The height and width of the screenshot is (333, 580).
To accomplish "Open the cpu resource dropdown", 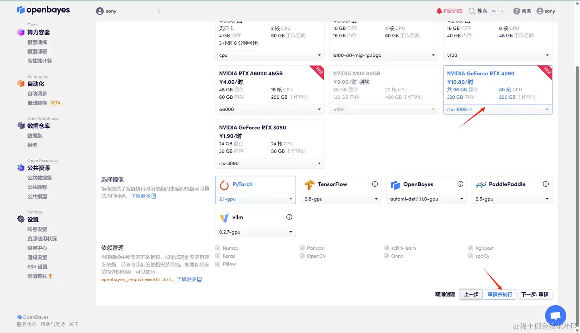I will (x=270, y=55).
